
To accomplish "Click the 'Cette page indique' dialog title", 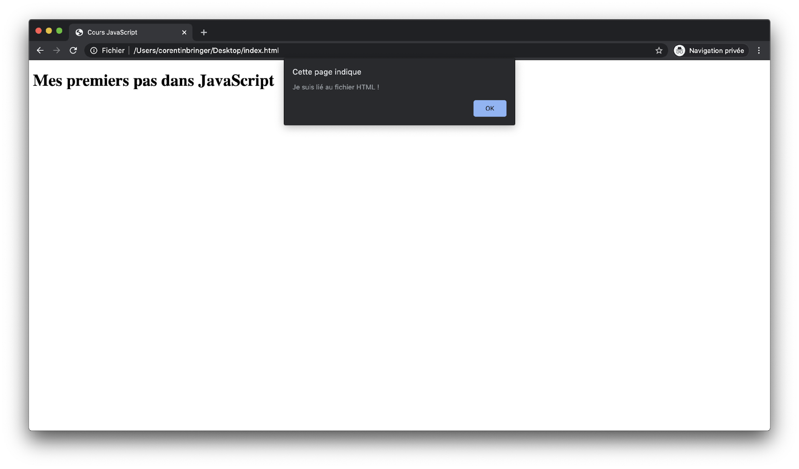I will [x=327, y=72].
